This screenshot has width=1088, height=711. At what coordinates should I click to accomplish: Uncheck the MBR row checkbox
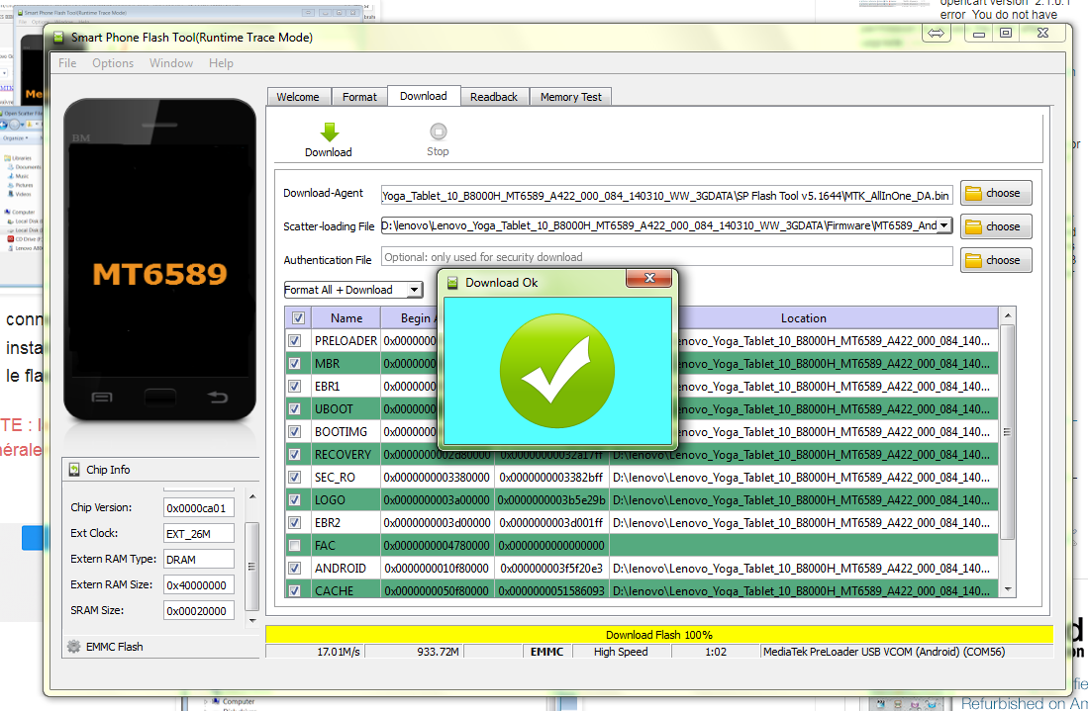tap(295, 364)
